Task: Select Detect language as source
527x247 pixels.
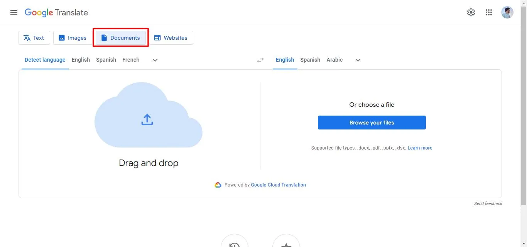Action: 45,60
